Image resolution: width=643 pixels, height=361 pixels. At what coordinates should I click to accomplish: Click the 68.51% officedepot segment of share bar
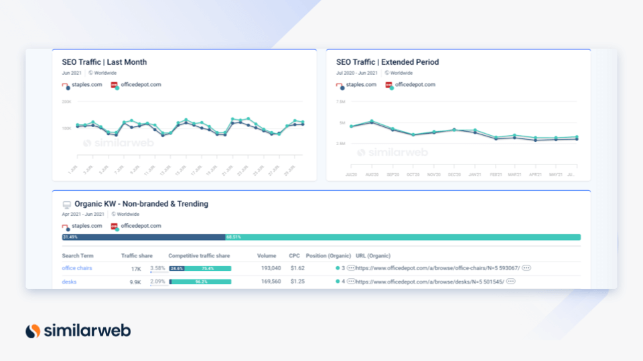coord(403,237)
